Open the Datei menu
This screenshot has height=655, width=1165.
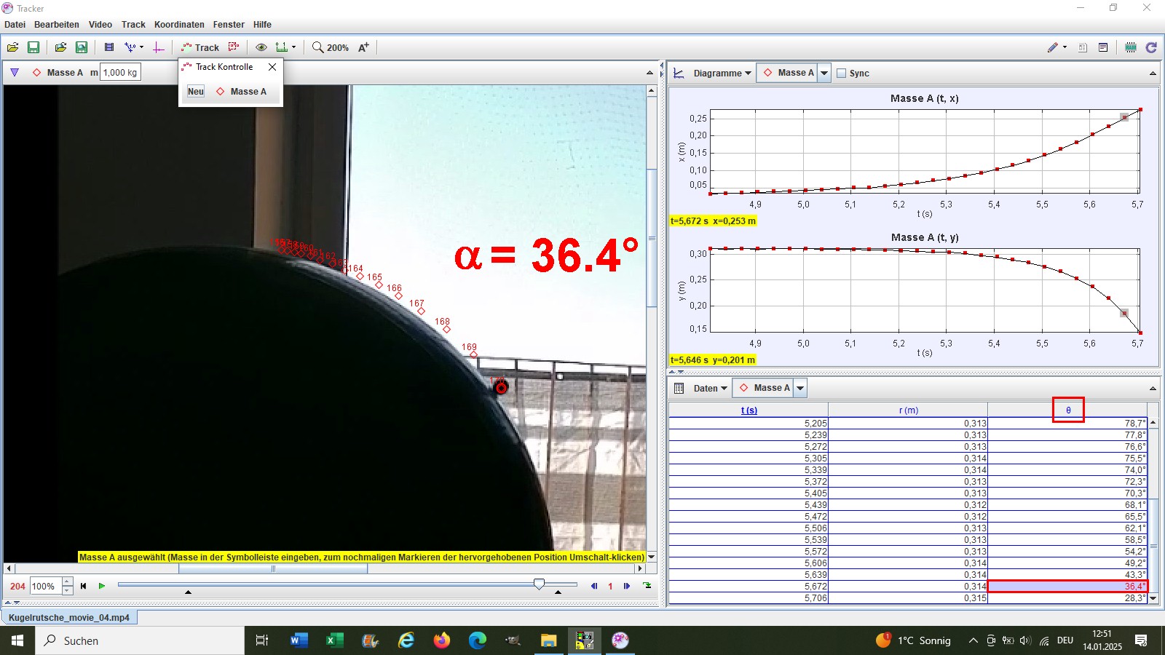[15, 24]
